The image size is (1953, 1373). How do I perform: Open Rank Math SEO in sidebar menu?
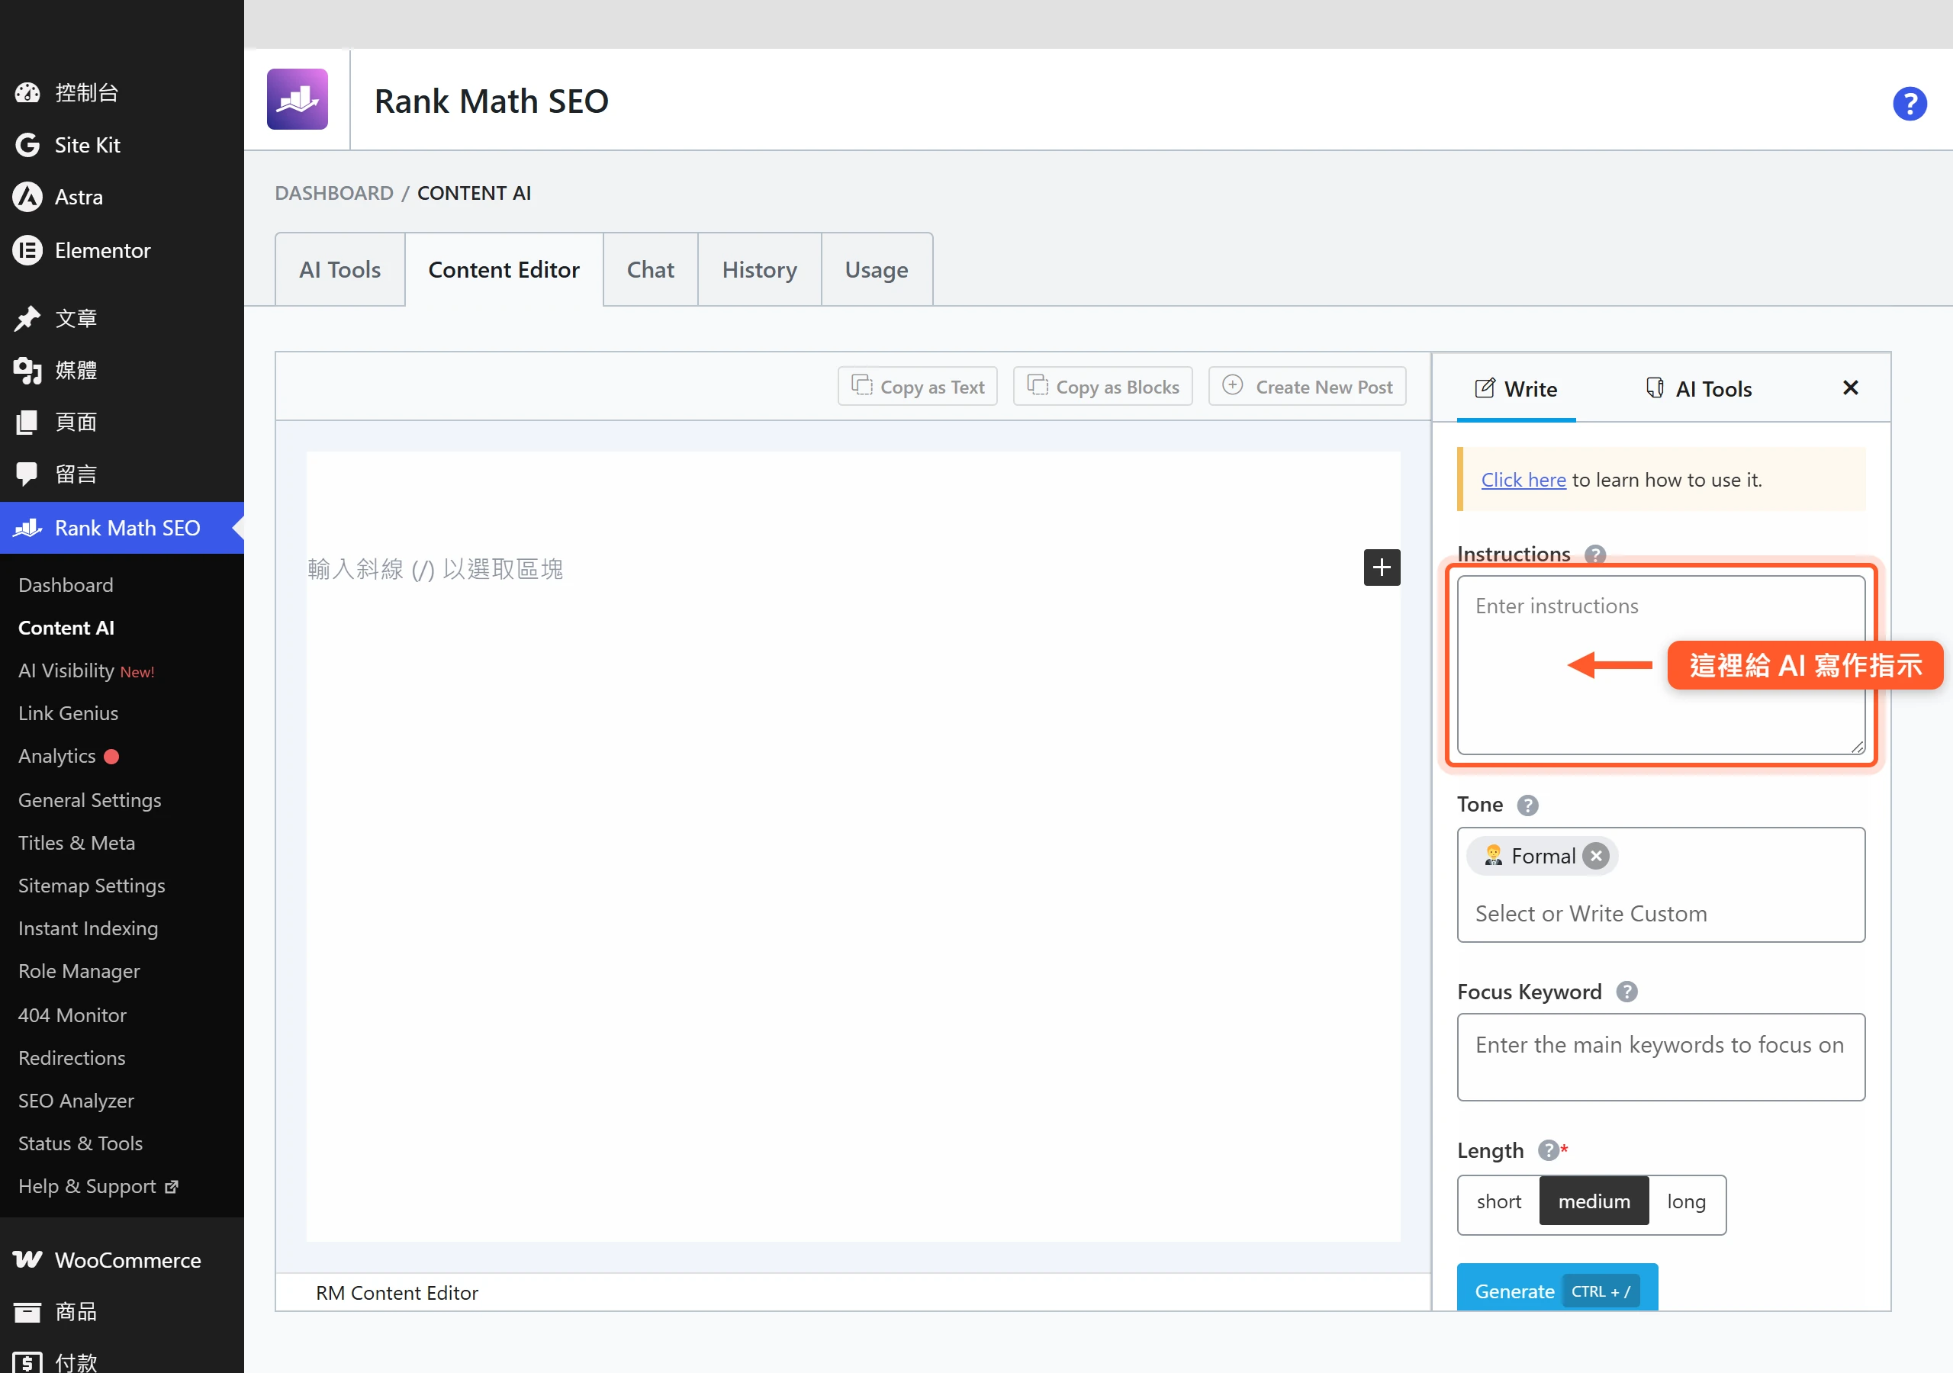tap(121, 529)
